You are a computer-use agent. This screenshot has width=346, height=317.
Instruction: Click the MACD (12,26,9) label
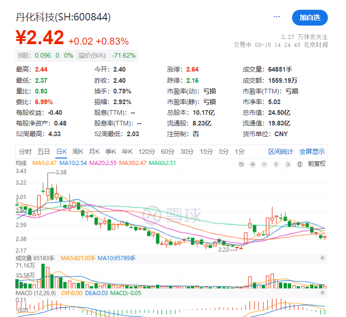[x=35, y=293]
